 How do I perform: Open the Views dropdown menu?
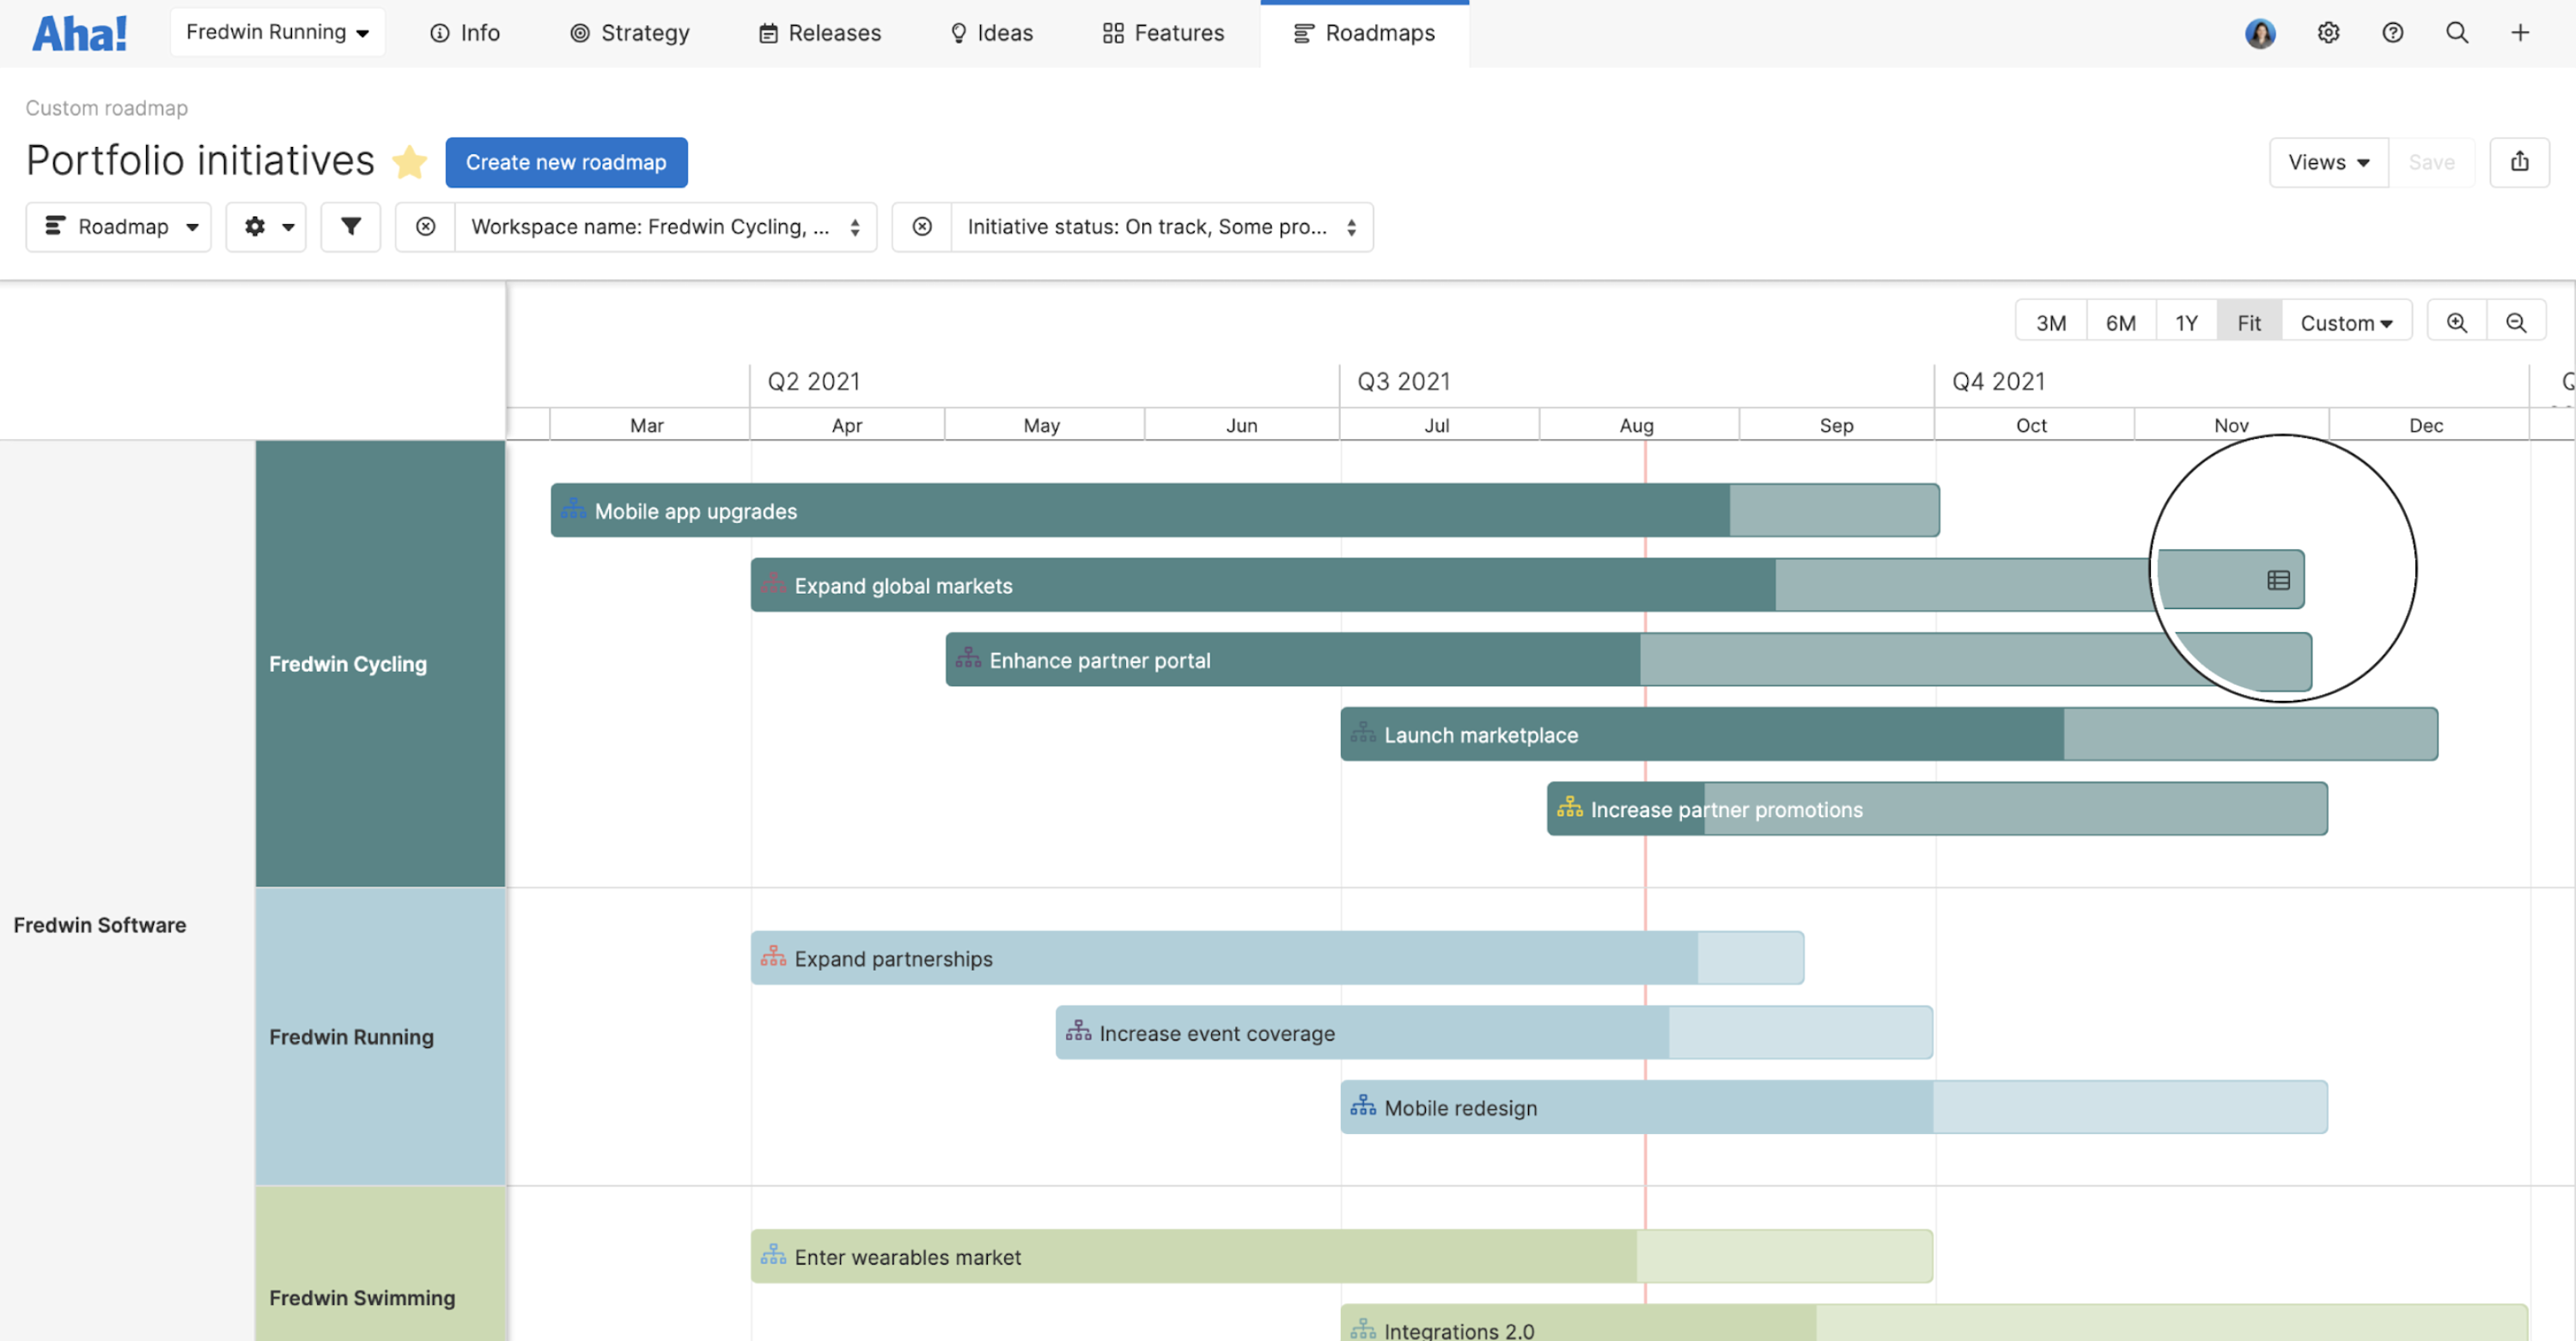pyautogui.click(x=2328, y=162)
